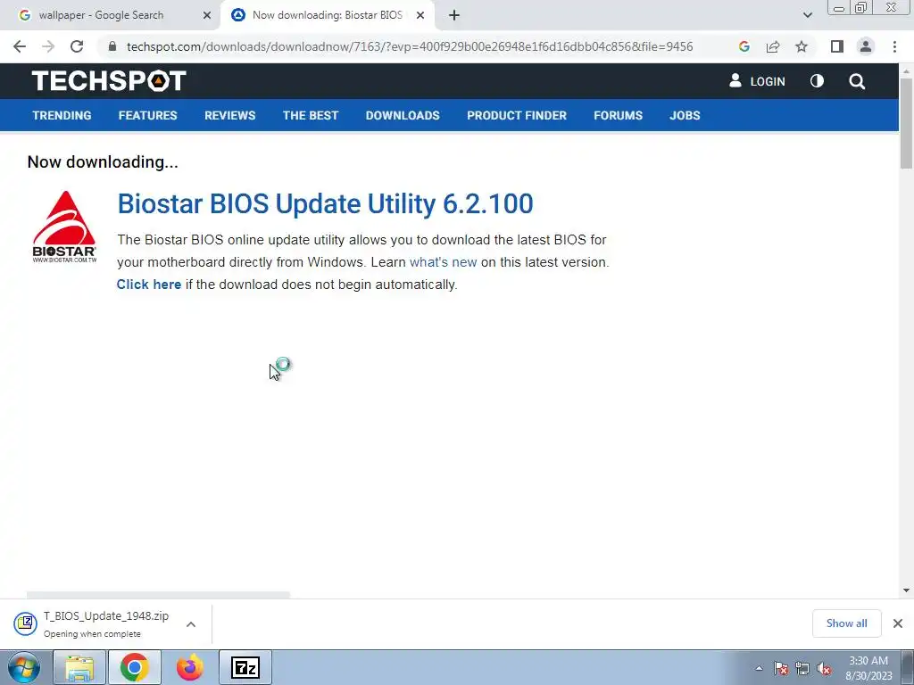Viewport: 914px width, 685px height.
Task: Close the downloads bar
Action: click(898, 623)
